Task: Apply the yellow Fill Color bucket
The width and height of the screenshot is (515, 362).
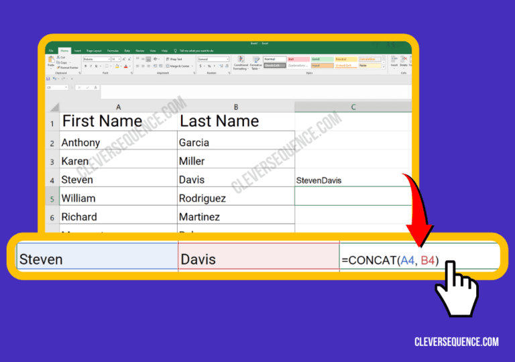Action: tap(117, 66)
